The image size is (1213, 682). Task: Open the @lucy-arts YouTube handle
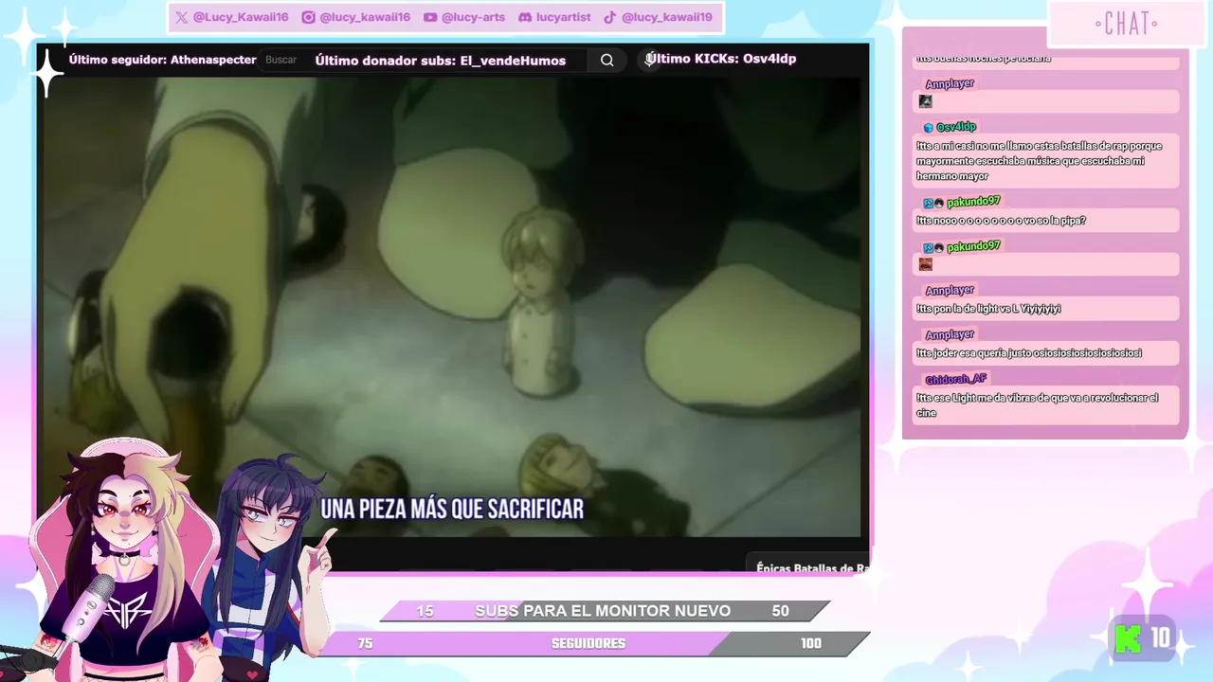pyautogui.click(x=473, y=17)
